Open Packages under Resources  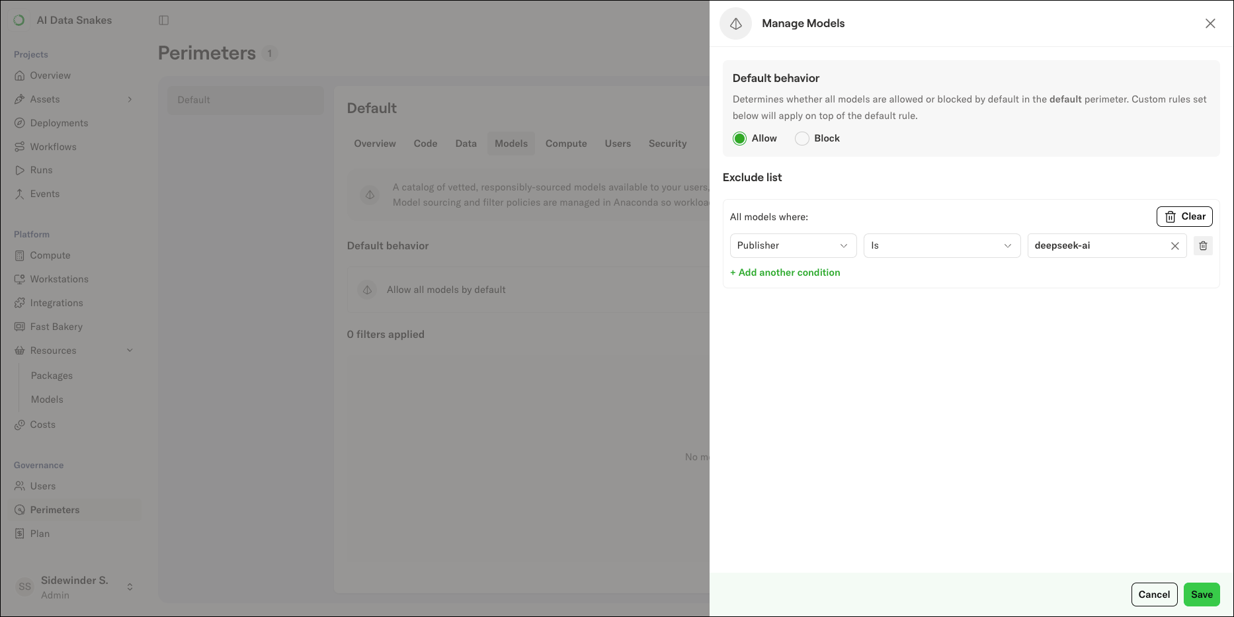(x=52, y=376)
